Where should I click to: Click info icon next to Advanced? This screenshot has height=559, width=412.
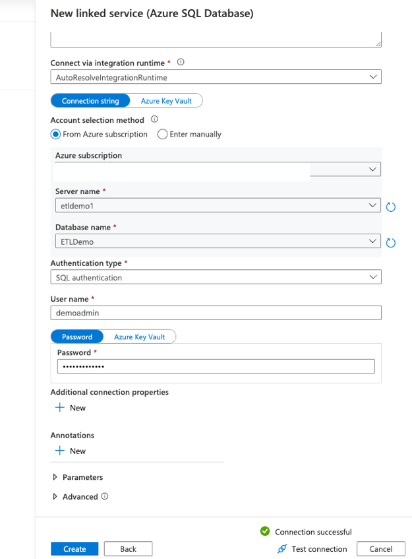click(x=105, y=497)
